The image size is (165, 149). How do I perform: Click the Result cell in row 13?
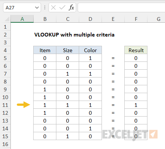[x=136, y=121]
